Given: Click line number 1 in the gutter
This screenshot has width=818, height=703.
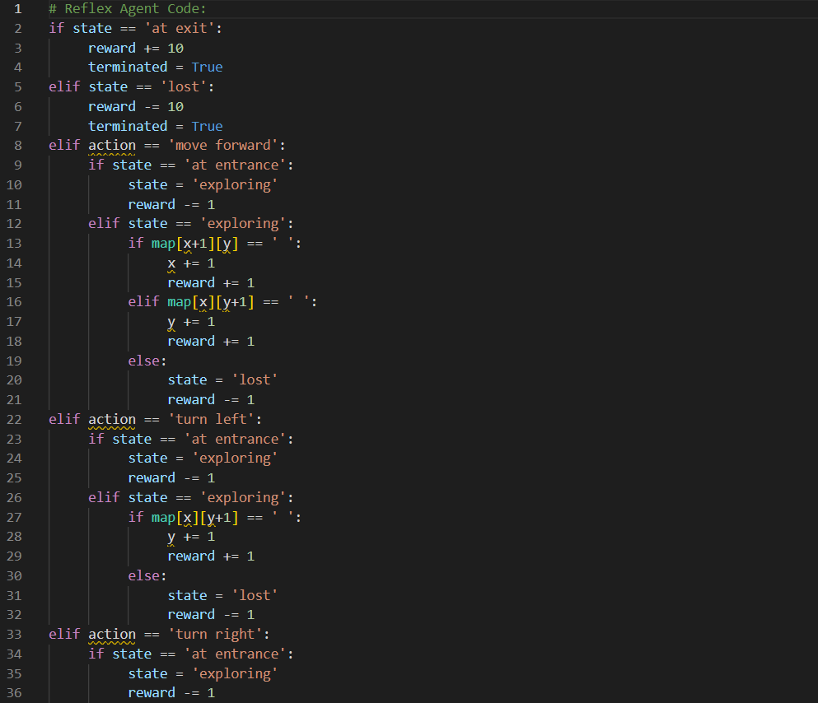Looking at the screenshot, I should pos(17,8).
